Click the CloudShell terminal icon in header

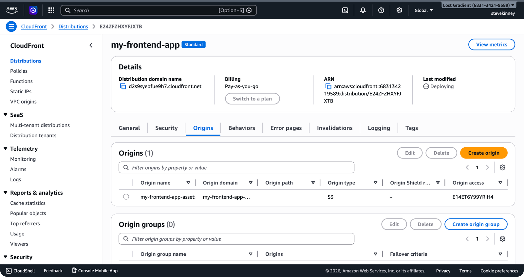coord(345,10)
